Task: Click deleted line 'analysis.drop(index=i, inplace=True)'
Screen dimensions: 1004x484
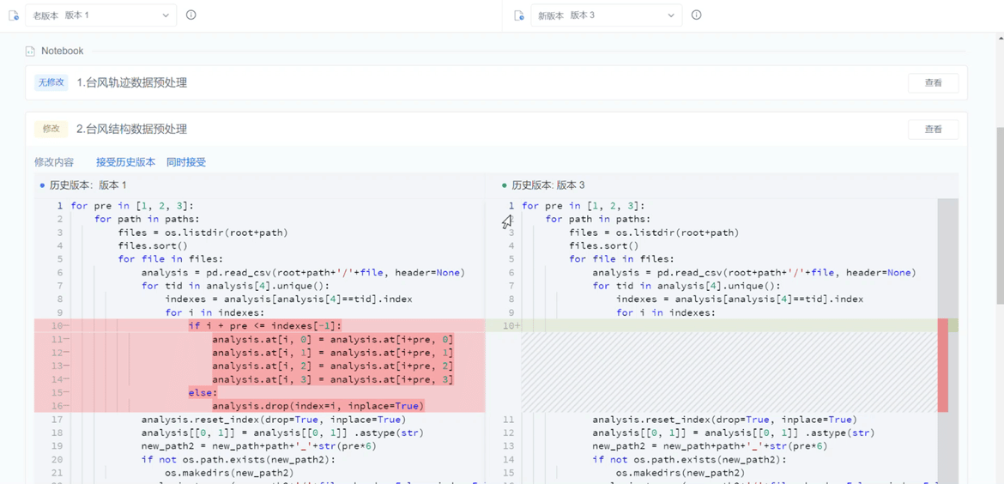Action: [318, 406]
